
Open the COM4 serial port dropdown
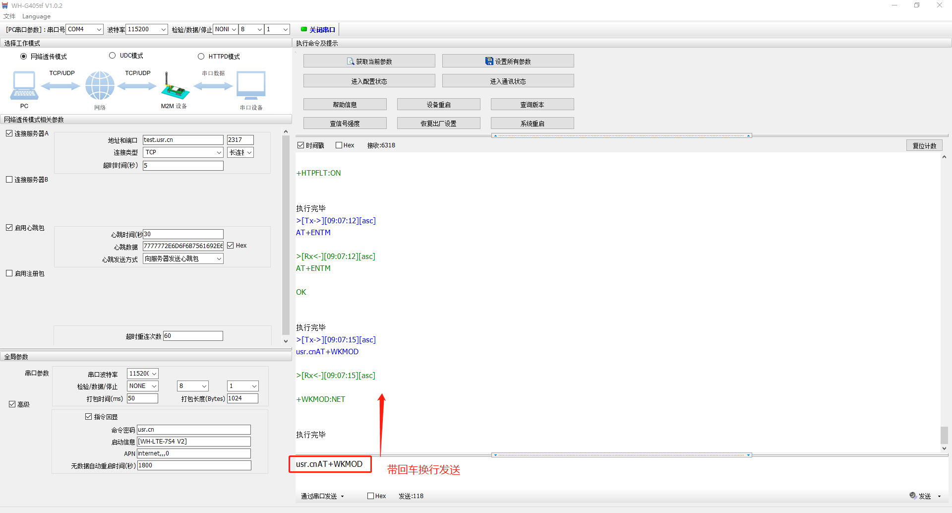pyautogui.click(x=84, y=29)
